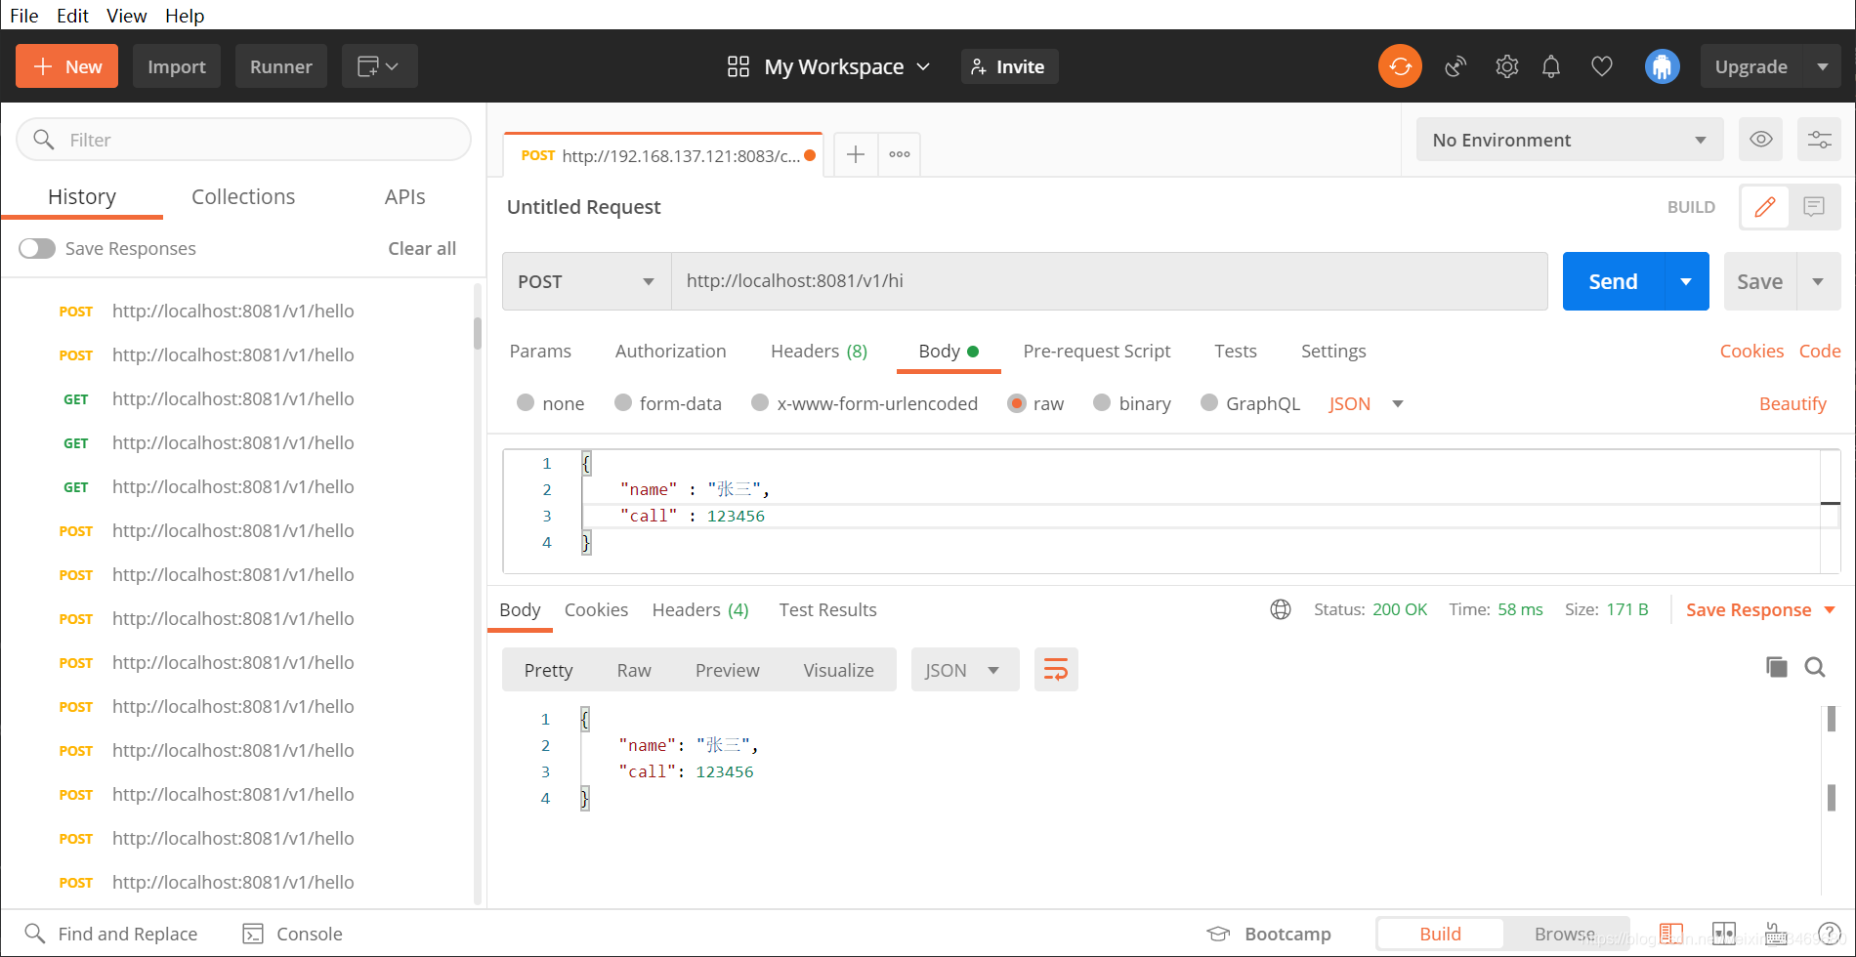Open the first POST v1/hello history entry
This screenshot has height=957, width=1856.
pos(234,311)
